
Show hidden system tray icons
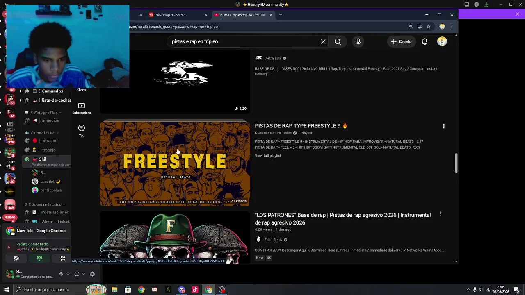[x=468, y=290]
